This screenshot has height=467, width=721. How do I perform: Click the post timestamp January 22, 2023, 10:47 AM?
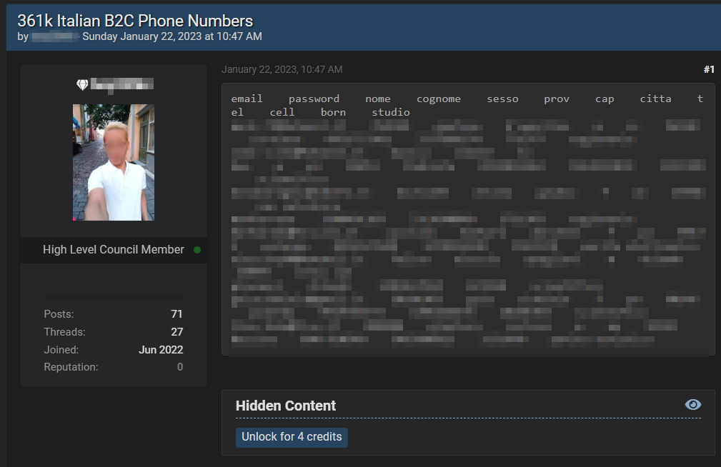click(x=282, y=69)
